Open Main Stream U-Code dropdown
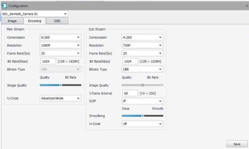The width and height of the screenshot is (249, 149). [x=60, y=98]
